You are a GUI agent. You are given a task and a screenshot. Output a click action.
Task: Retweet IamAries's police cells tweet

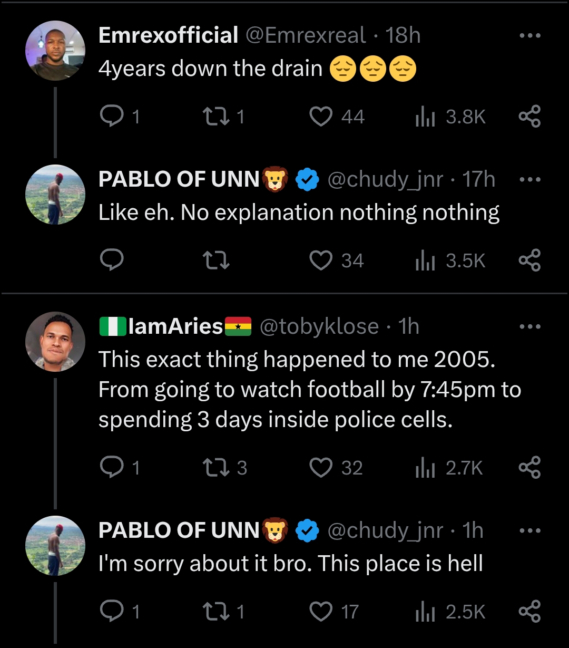(x=216, y=468)
